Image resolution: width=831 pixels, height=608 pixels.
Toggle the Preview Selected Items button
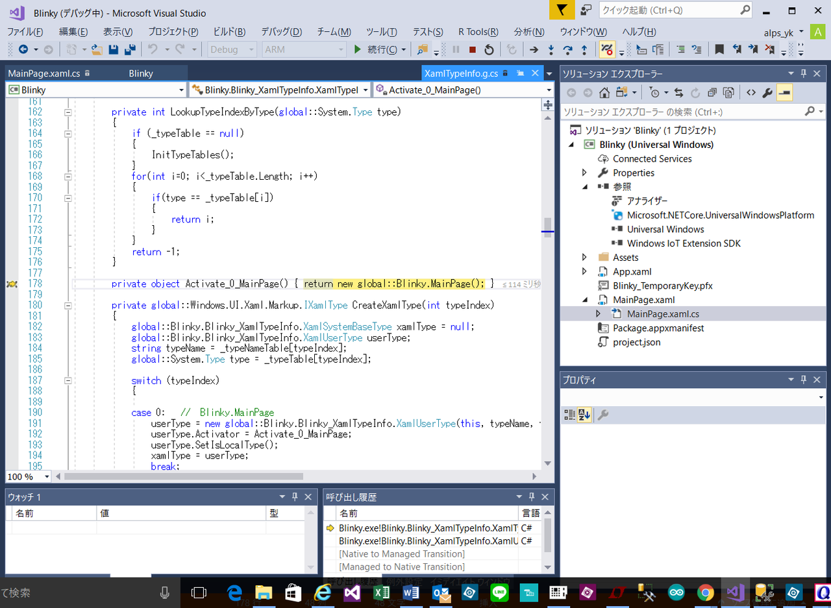(x=784, y=93)
